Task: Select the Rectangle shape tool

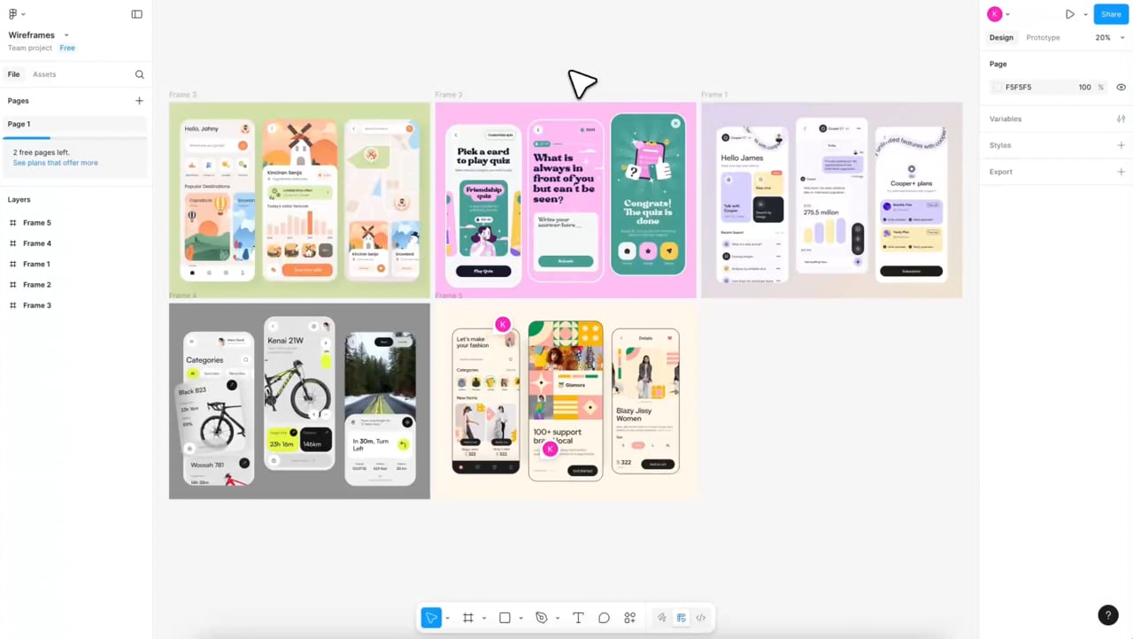Action: (x=505, y=618)
